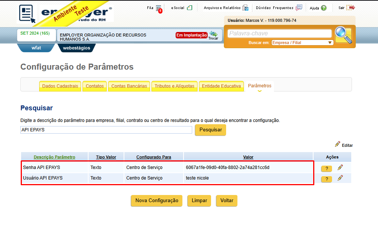
Task: Click the eSocial icon
Action: tap(190, 8)
